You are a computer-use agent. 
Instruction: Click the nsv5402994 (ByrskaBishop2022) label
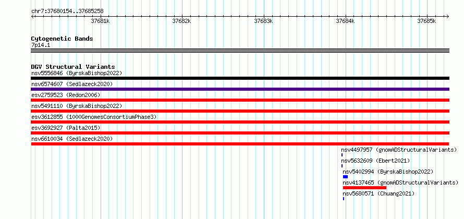pos(388,172)
